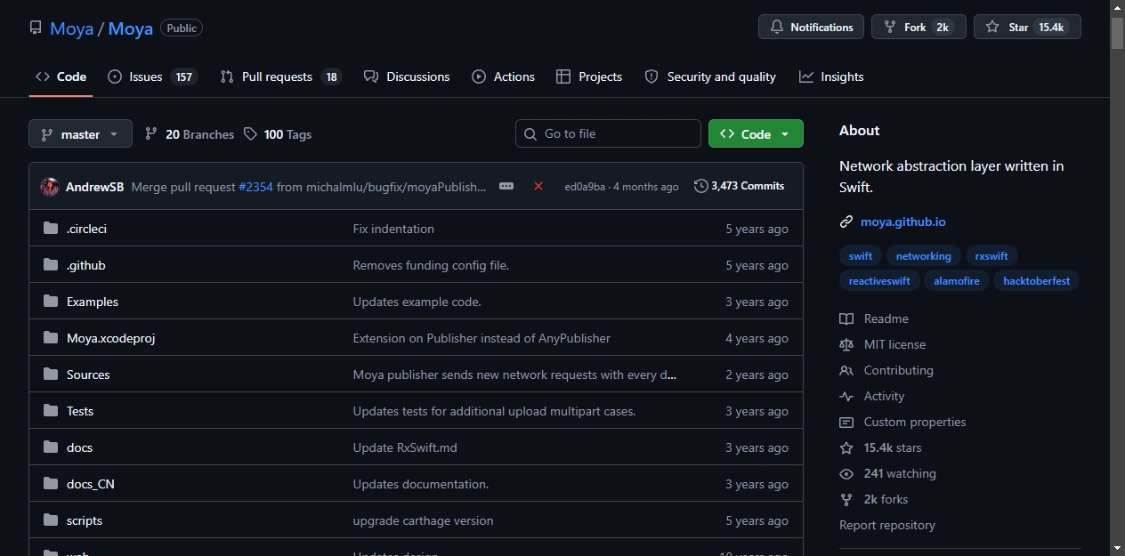Select the swift topic tag
Image resolution: width=1125 pixels, height=556 pixels.
pyautogui.click(x=861, y=256)
